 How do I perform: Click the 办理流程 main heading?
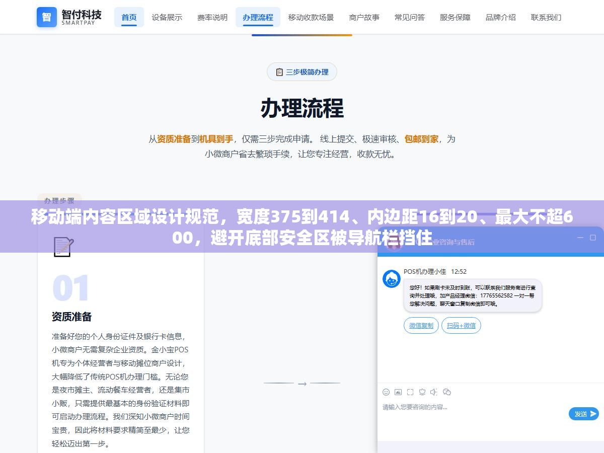point(302,108)
